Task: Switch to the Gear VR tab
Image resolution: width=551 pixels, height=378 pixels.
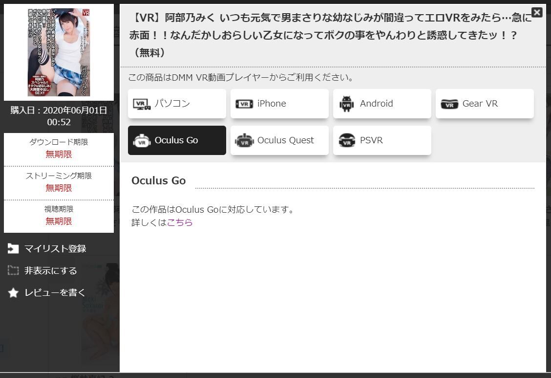Action: [x=485, y=103]
